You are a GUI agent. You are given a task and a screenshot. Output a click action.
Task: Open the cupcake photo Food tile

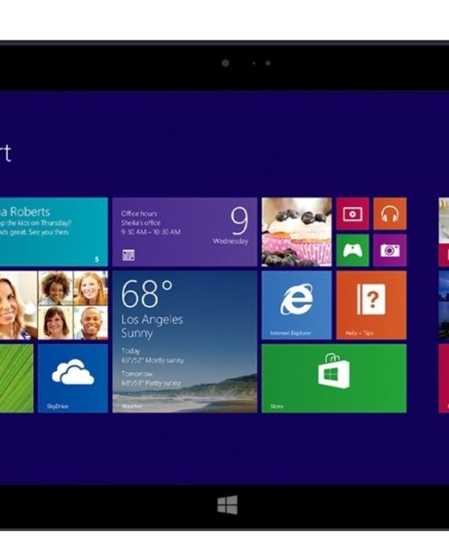[x=296, y=232]
